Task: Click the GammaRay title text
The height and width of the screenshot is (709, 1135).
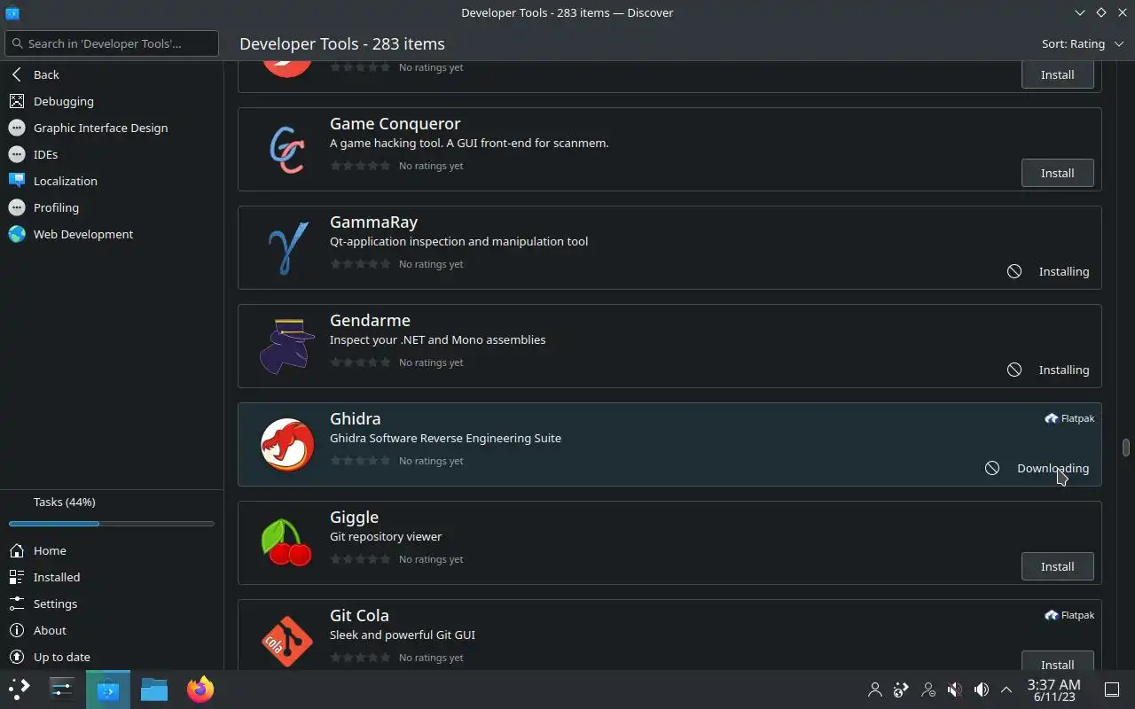Action: click(373, 222)
